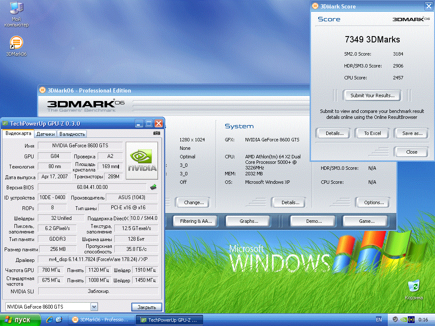This screenshot has width=435, height=326.
Task: Click the NVIDIA tray icon
Action: [404, 320]
